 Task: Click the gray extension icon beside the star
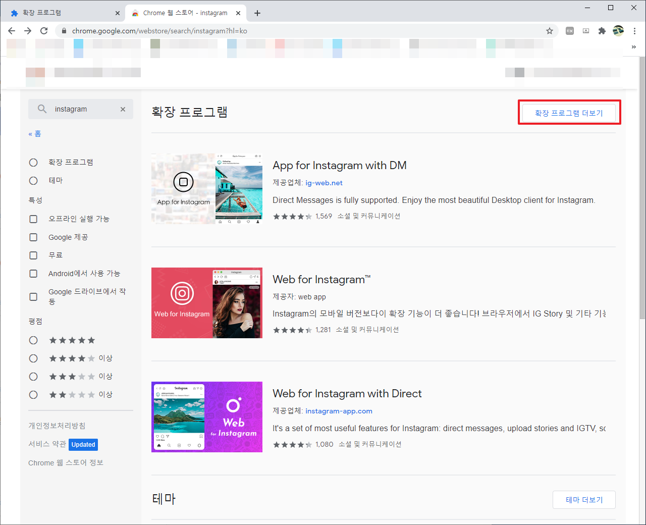click(x=570, y=31)
